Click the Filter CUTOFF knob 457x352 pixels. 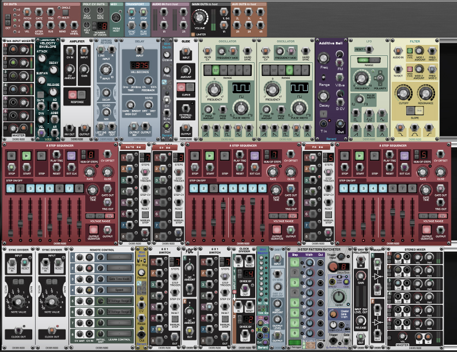click(x=403, y=93)
